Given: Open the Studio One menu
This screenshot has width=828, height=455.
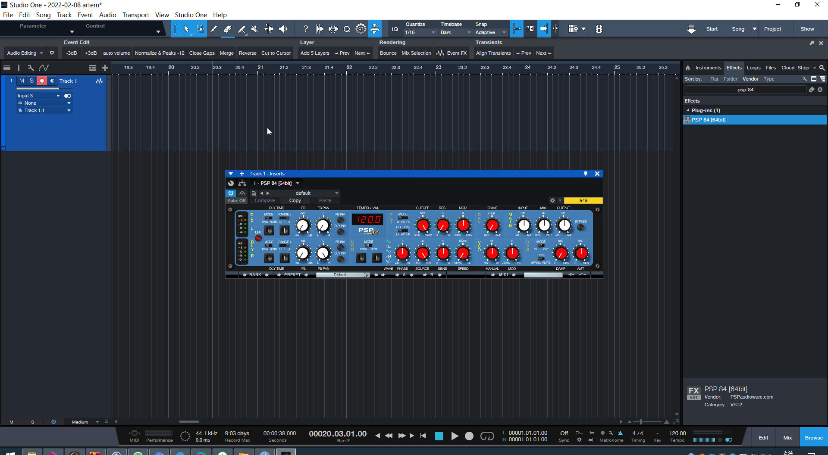Looking at the screenshot, I should pos(191,15).
